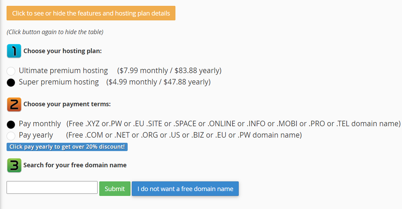The width and height of the screenshot is (402, 209).
Task: Click the free domain name search field
Action: 52,188
